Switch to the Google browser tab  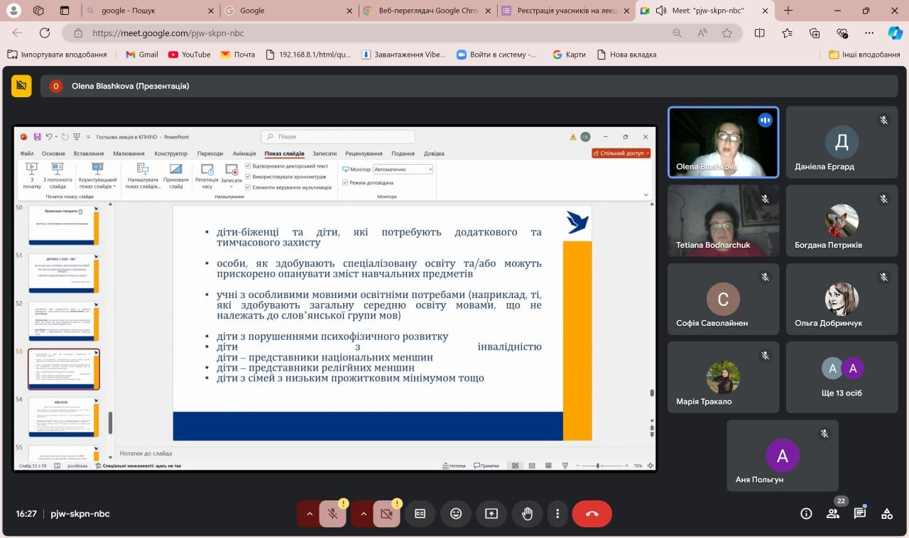286,11
